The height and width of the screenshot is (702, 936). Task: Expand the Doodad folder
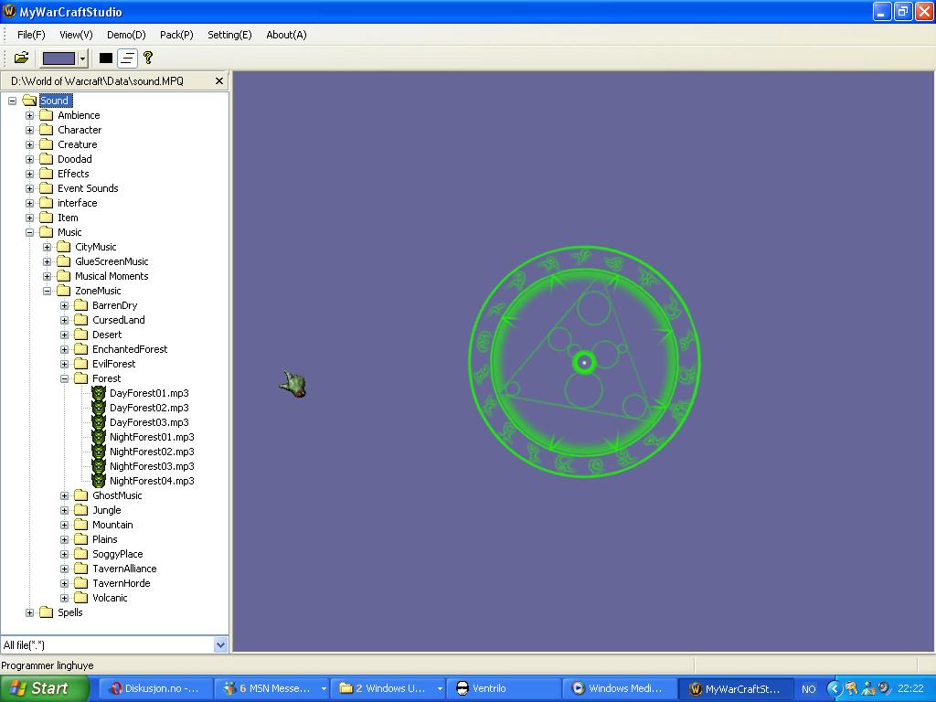click(29, 159)
